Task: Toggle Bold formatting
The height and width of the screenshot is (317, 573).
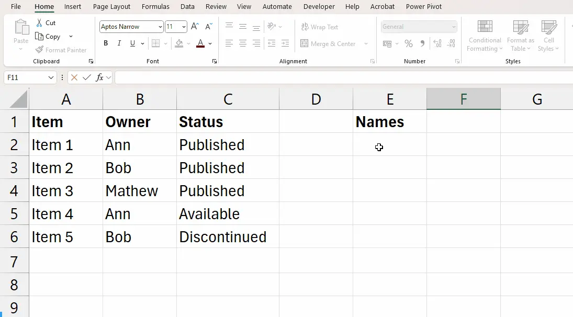Action: click(106, 44)
